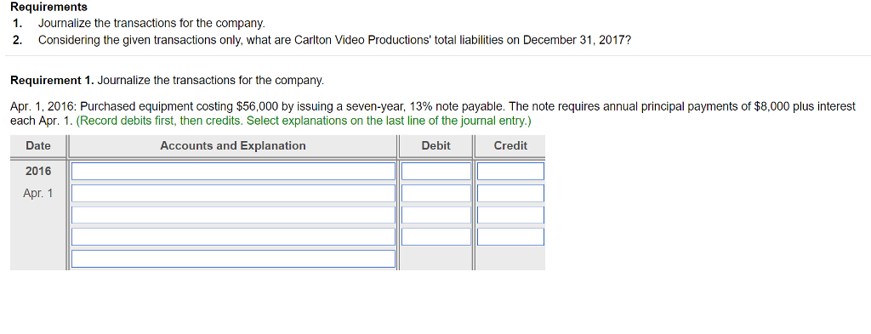Click the Accounts and Explanation column header

coord(233,146)
